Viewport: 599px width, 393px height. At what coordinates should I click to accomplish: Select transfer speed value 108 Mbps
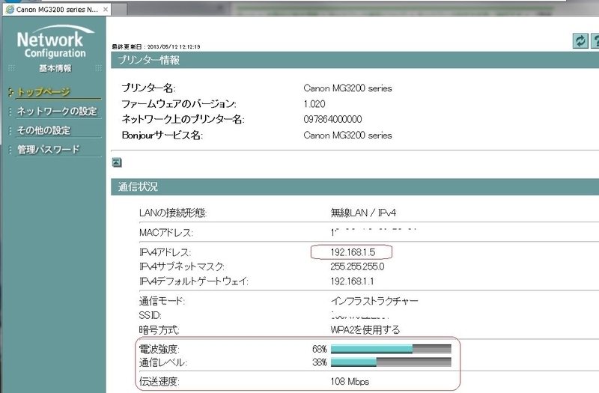point(350,382)
